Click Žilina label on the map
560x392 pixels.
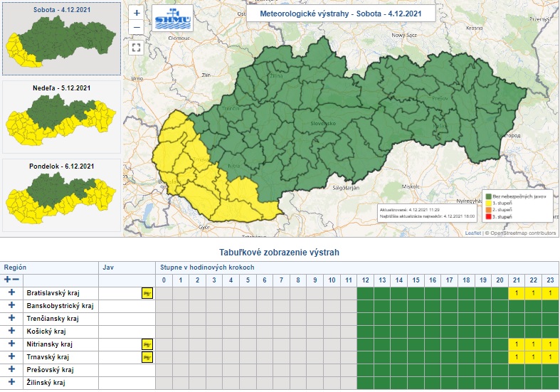point(276,75)
